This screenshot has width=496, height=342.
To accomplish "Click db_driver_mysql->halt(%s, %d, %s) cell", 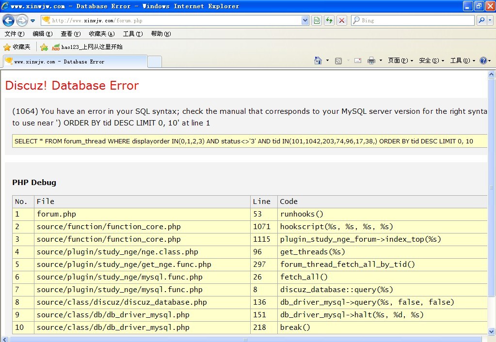I will click(382, 315).
